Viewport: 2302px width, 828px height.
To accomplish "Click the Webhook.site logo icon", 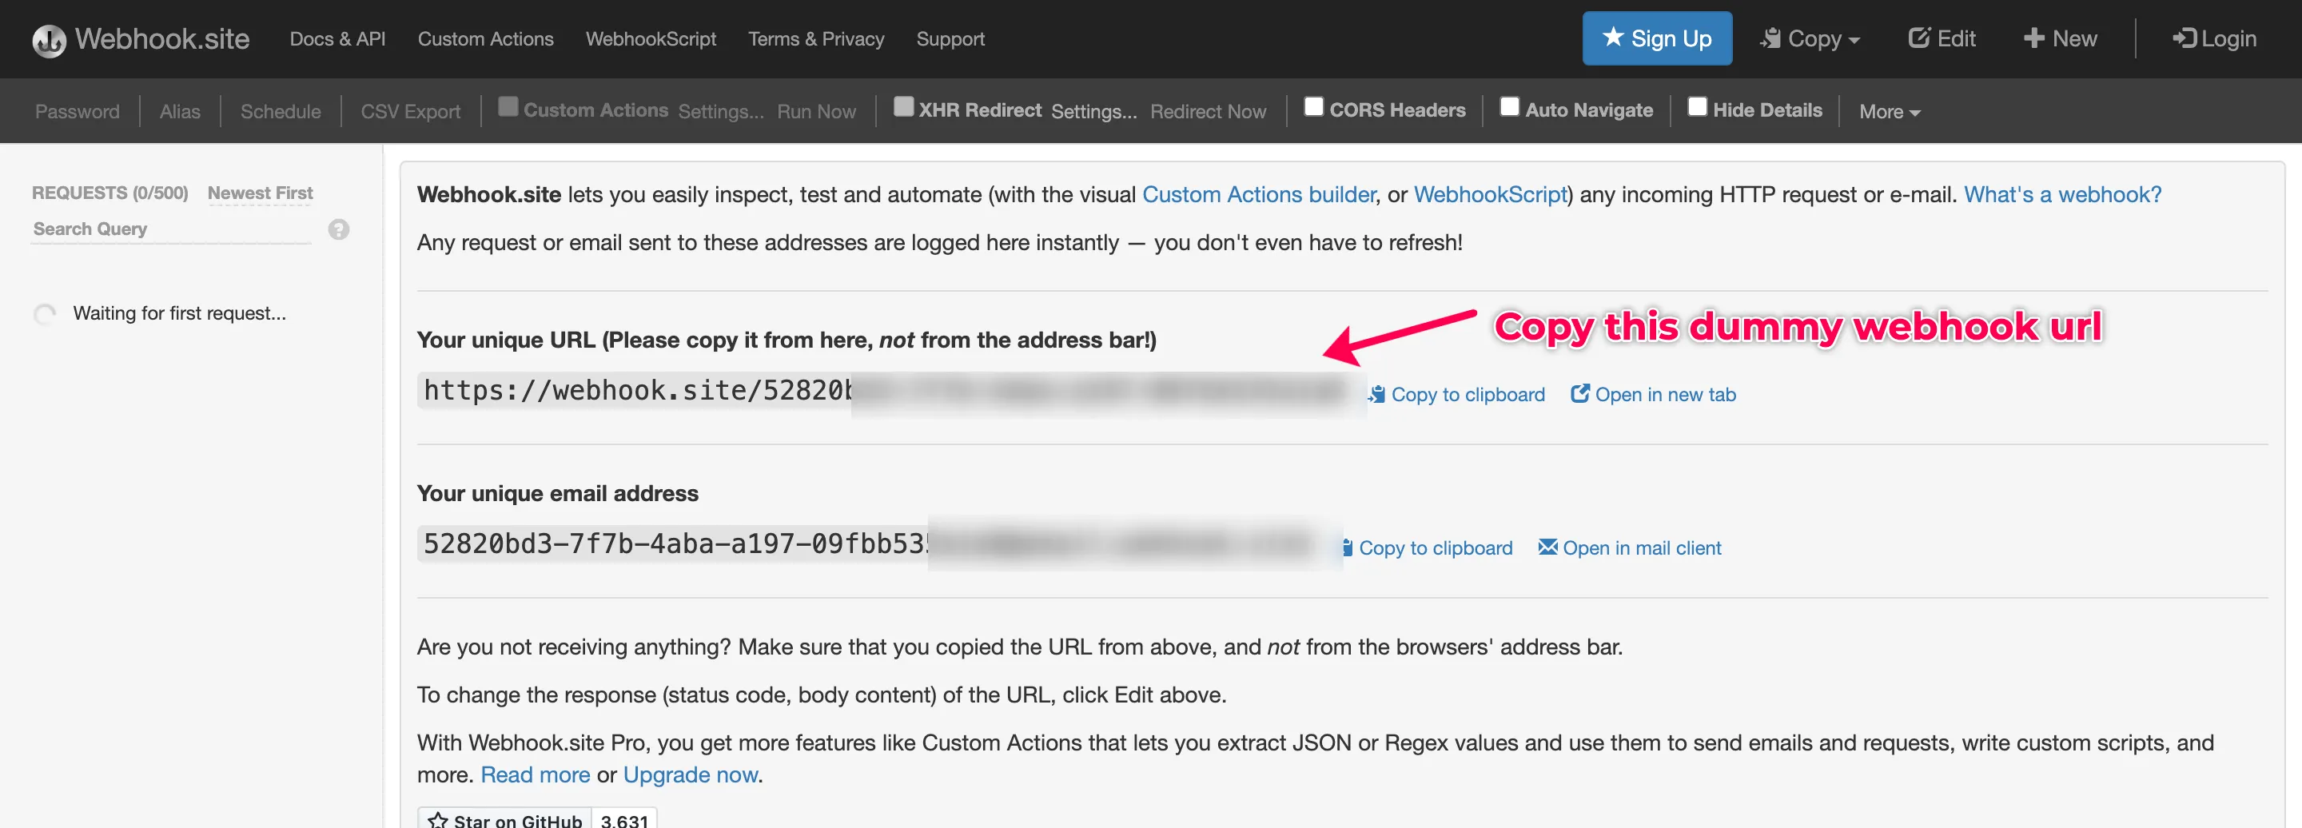I will [x=49, y=39].
